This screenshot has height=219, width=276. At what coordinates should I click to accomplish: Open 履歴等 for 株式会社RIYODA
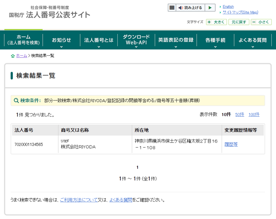231,144
